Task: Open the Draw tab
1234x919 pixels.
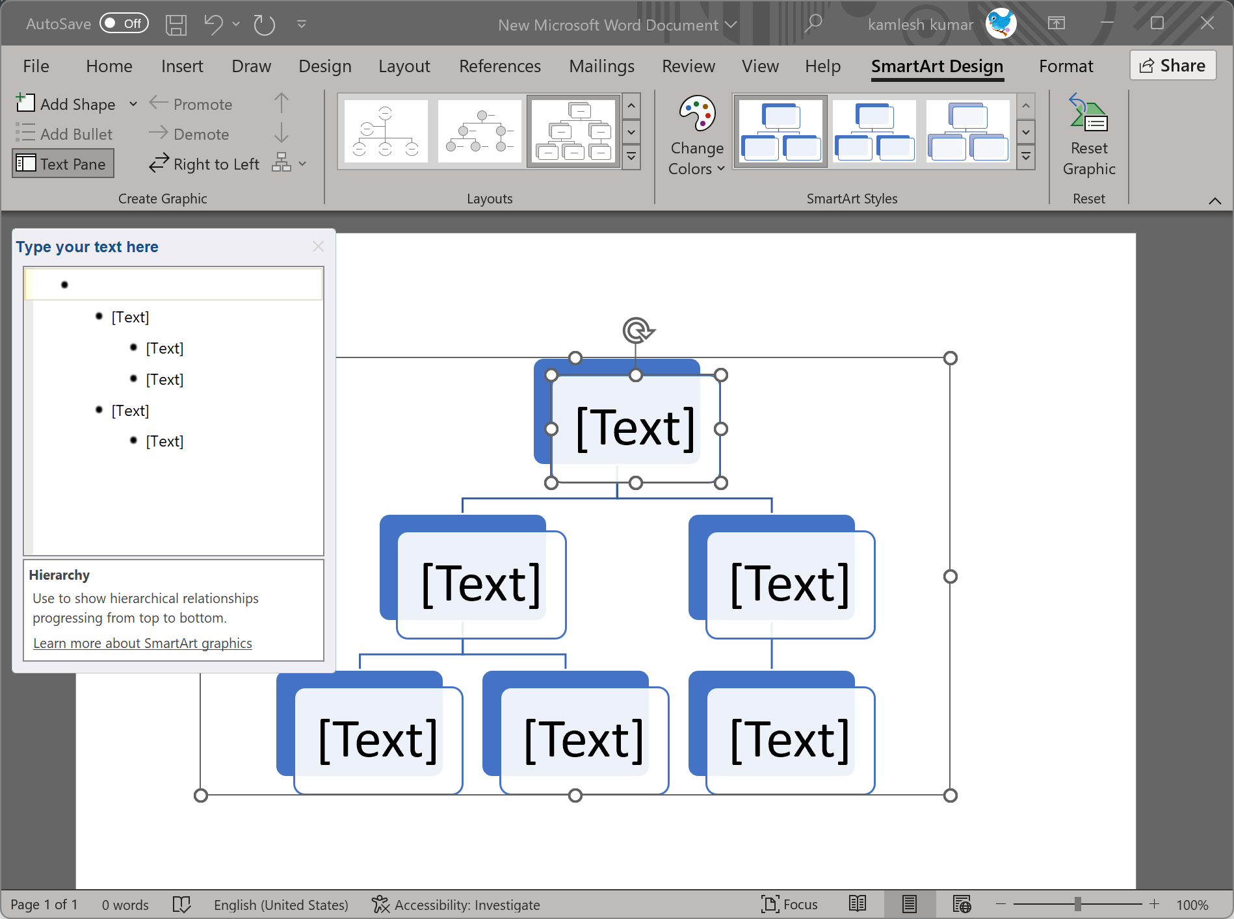Action: [x=252, y=66]
